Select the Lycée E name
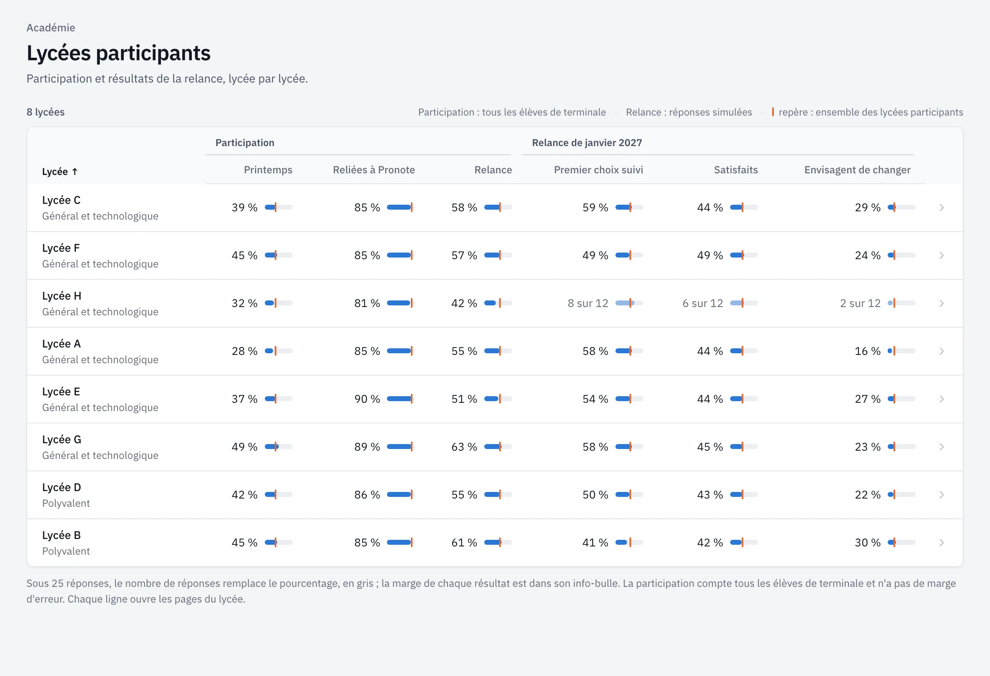This screenshot has width=990, height=676. (61, 392)
